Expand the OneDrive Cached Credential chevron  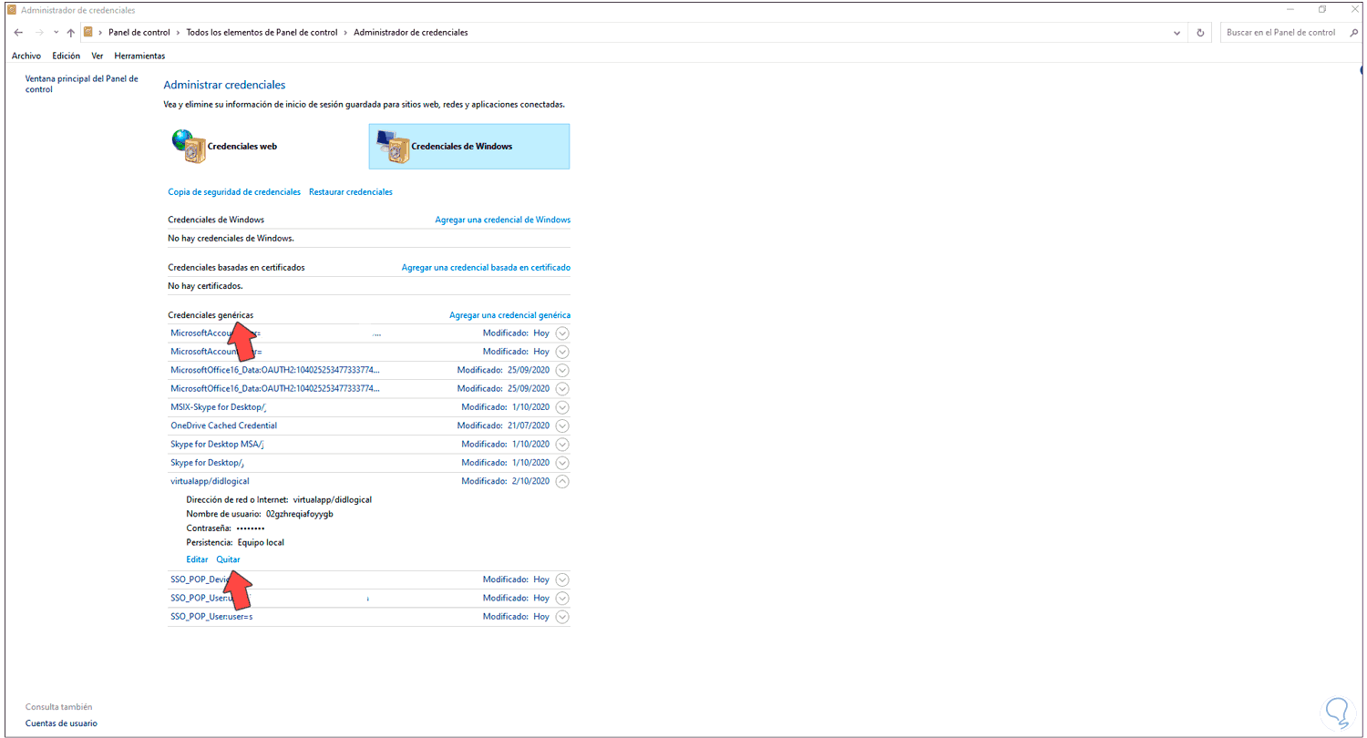[x=562, y=425]
